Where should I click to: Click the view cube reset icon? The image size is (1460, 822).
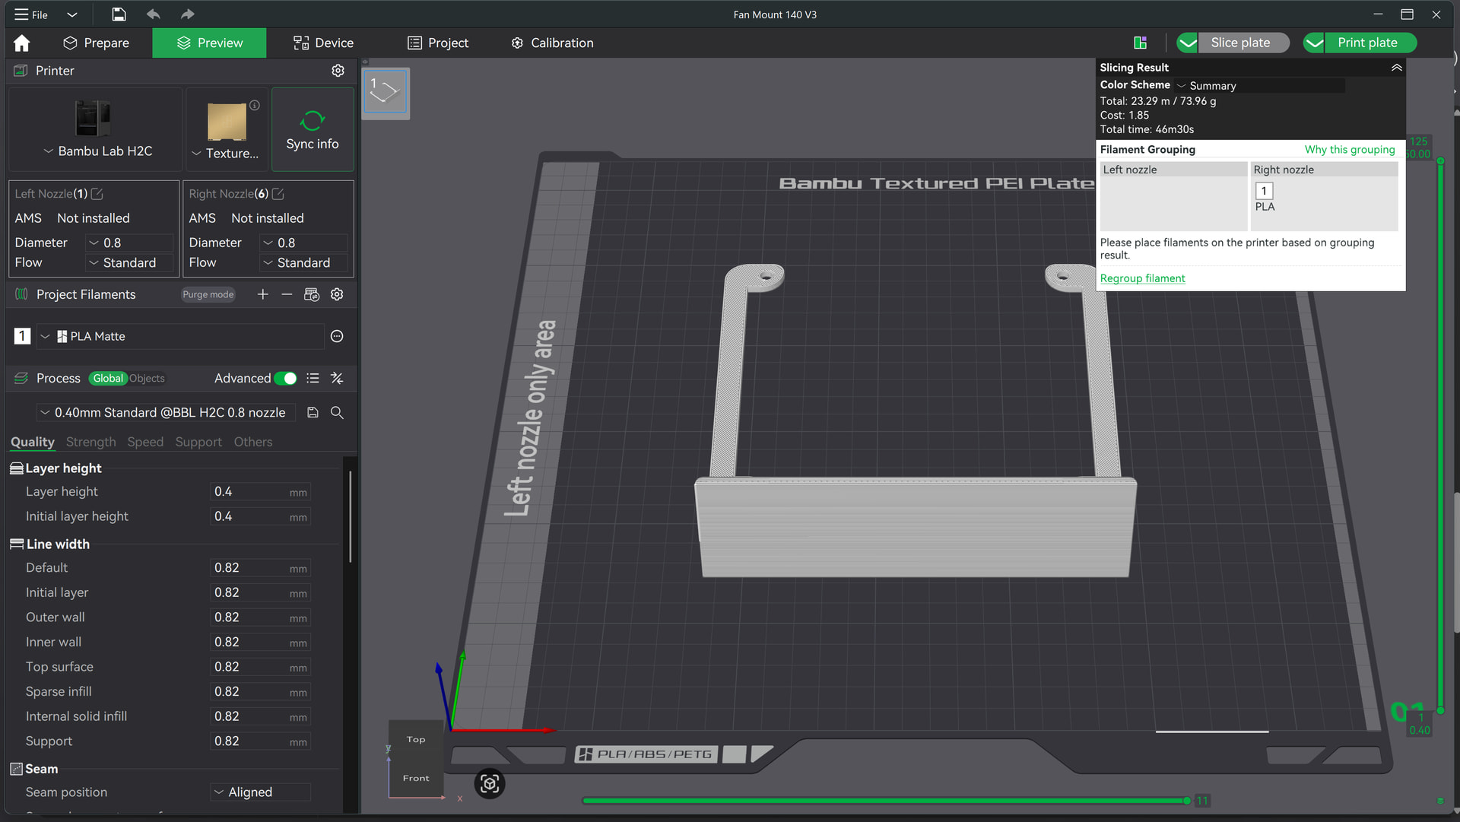(490, 783)
